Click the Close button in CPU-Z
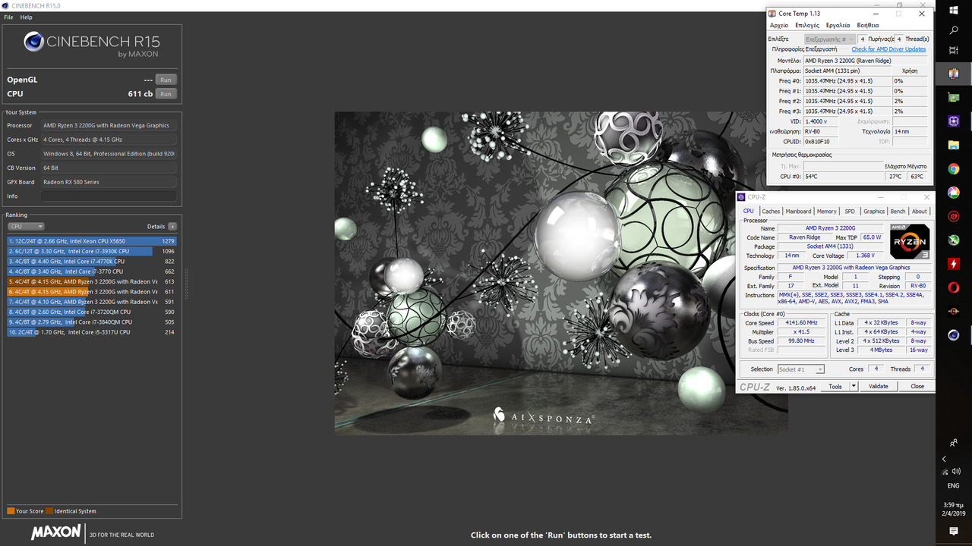The image size is (972, 546). coord(917,386)
